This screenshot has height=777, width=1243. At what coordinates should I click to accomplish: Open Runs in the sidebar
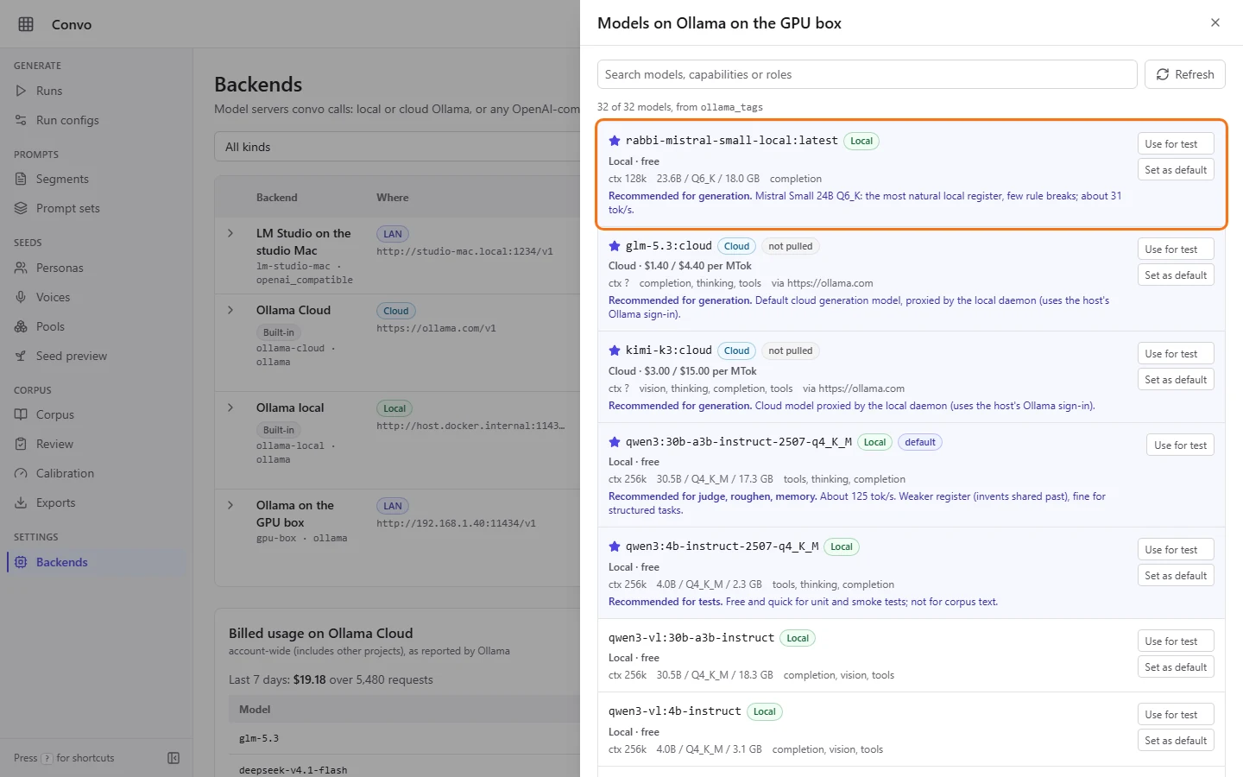click(96, 91)
